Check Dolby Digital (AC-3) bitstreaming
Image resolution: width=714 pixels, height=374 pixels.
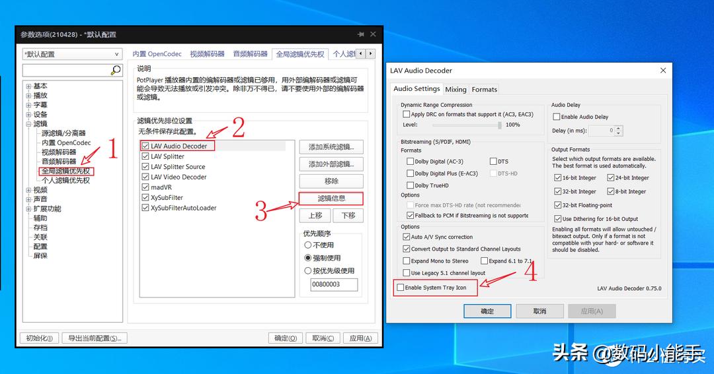411,162
